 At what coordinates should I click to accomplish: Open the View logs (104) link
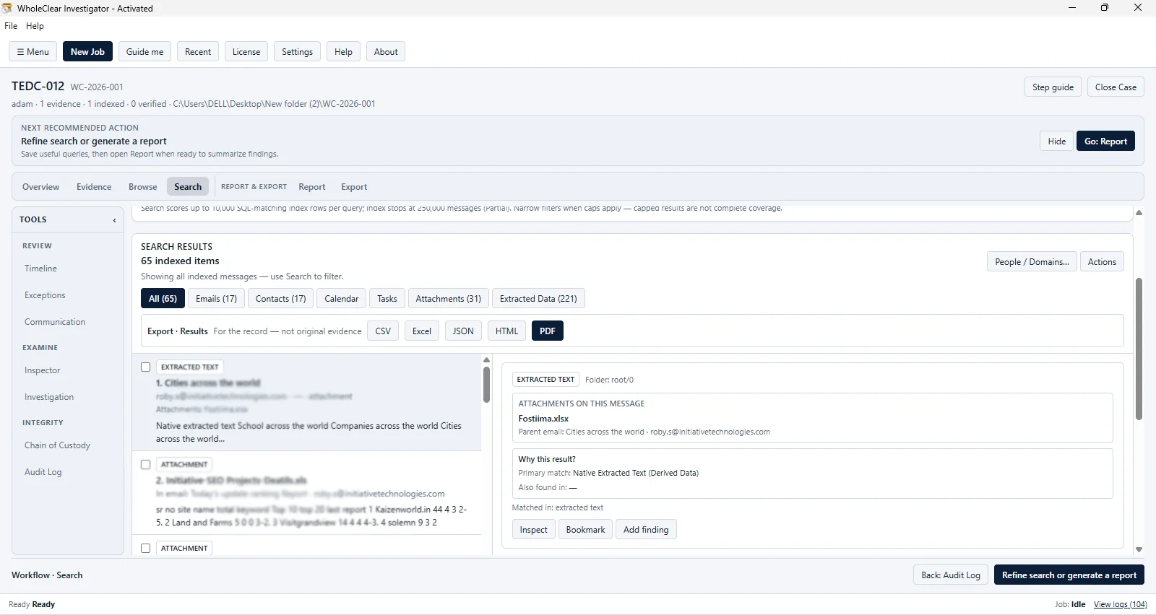(1120, 605)
